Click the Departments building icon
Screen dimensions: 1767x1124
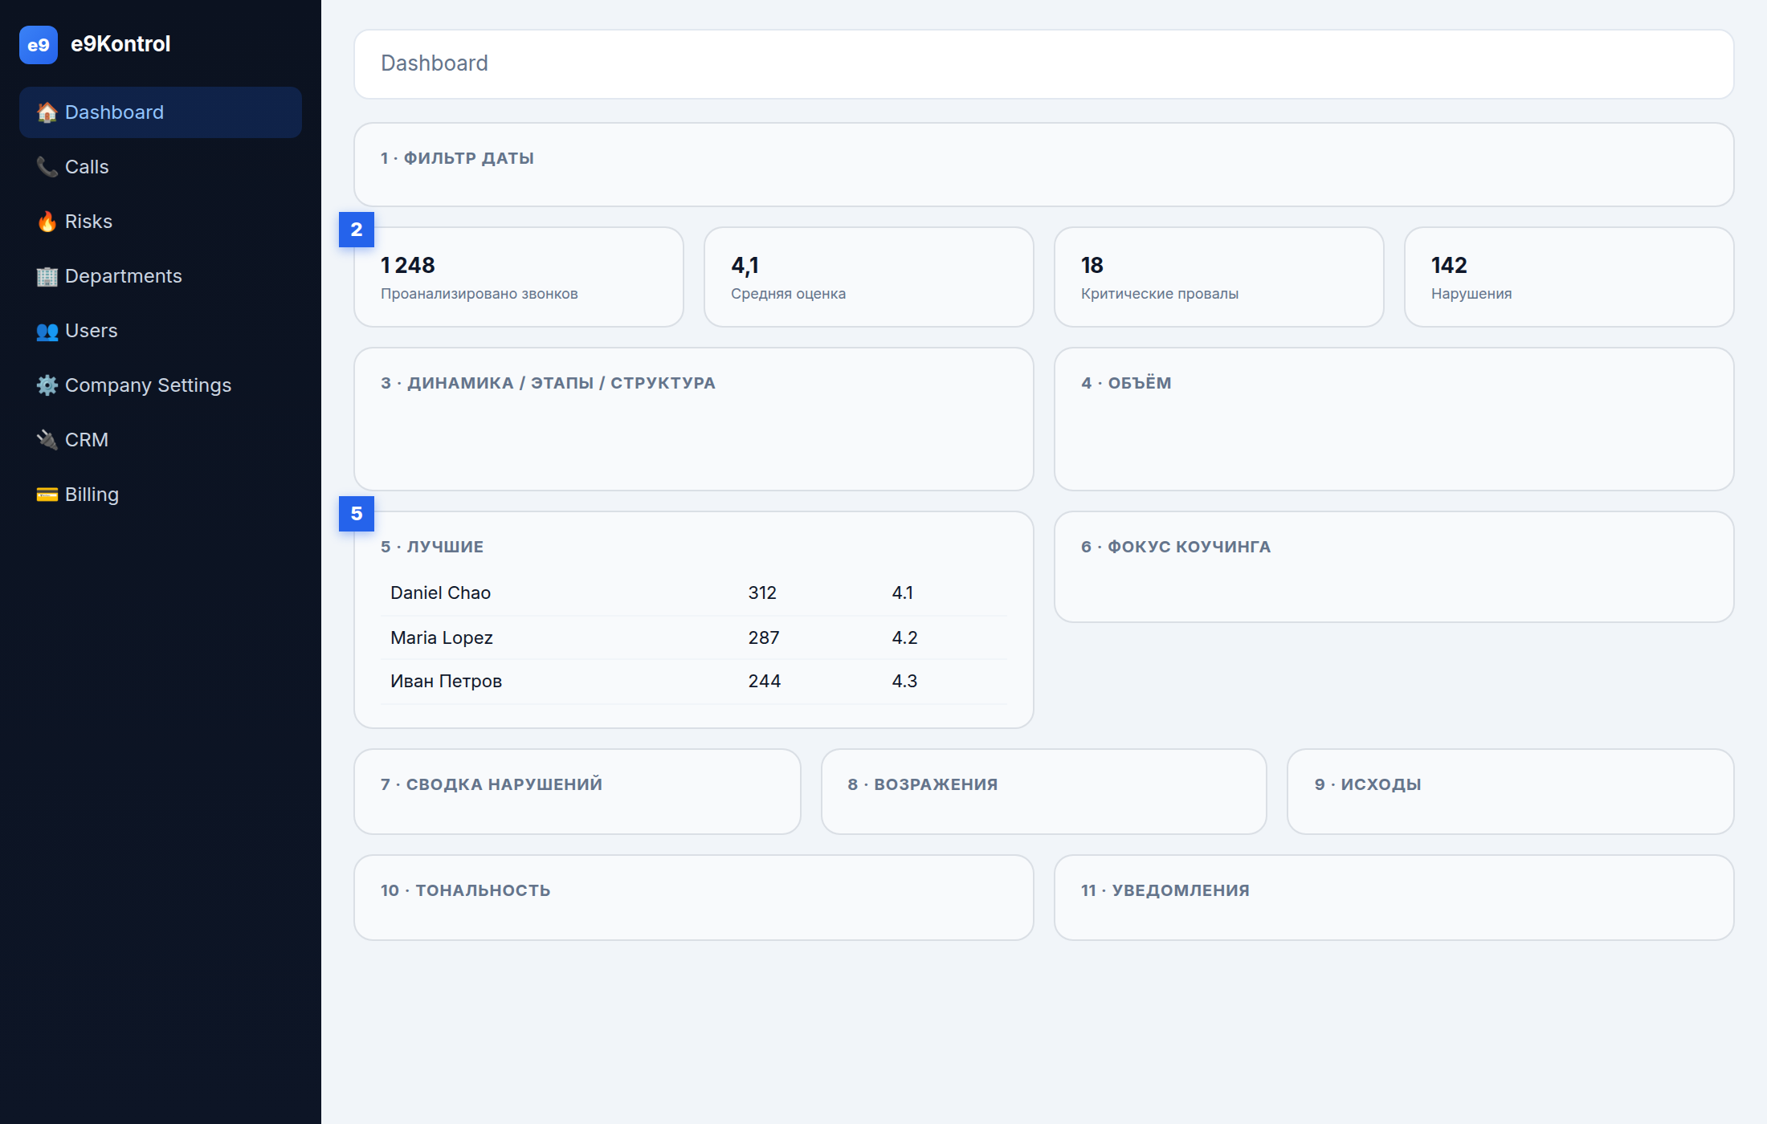click(x=47, y=276)
